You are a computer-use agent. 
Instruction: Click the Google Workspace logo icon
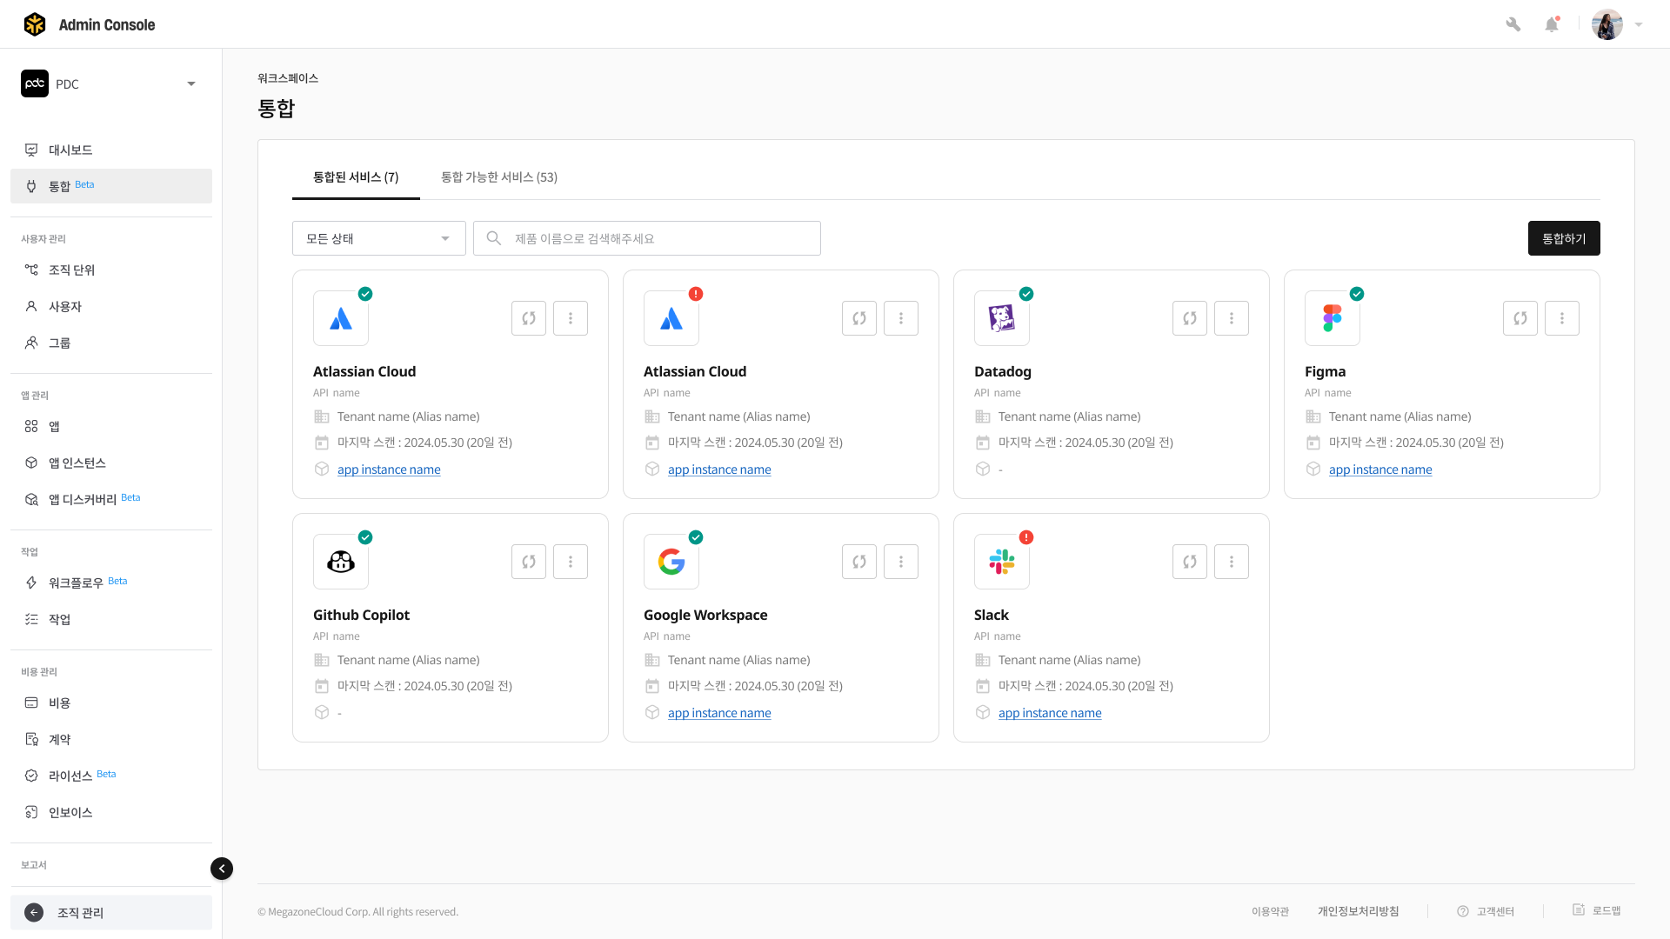pos(671,562)
